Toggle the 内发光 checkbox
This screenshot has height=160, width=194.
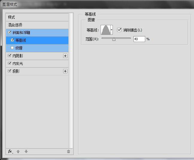point(10,63)
